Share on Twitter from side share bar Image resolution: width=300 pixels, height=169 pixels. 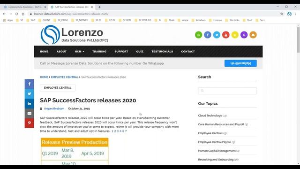click(x=29, y=94)
